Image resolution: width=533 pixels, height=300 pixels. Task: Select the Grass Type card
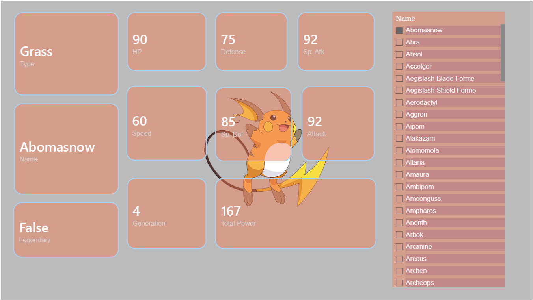(67, 54)
